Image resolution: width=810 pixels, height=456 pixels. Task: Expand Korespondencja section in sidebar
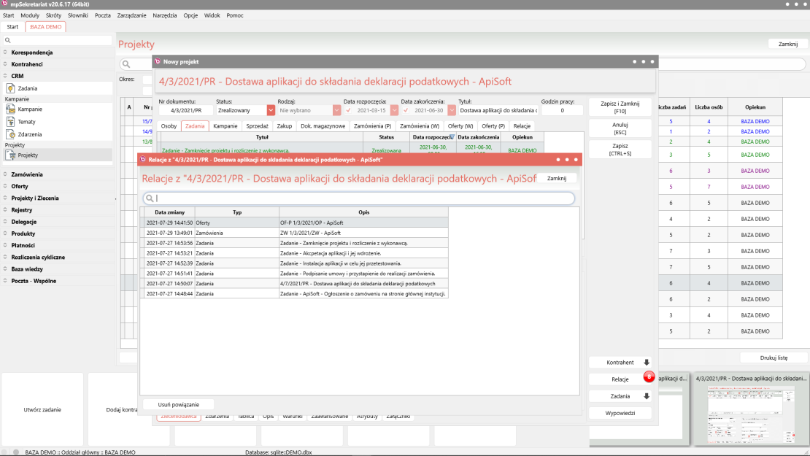(5, 52)
